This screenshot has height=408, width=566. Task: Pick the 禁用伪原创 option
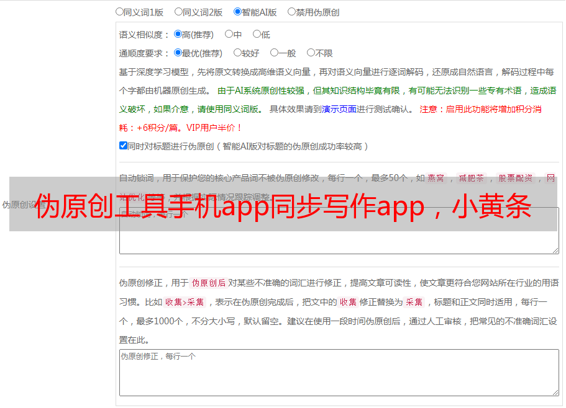(292, 12)
